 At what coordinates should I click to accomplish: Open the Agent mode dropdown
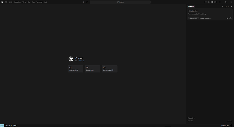click(x=193, y=18)
